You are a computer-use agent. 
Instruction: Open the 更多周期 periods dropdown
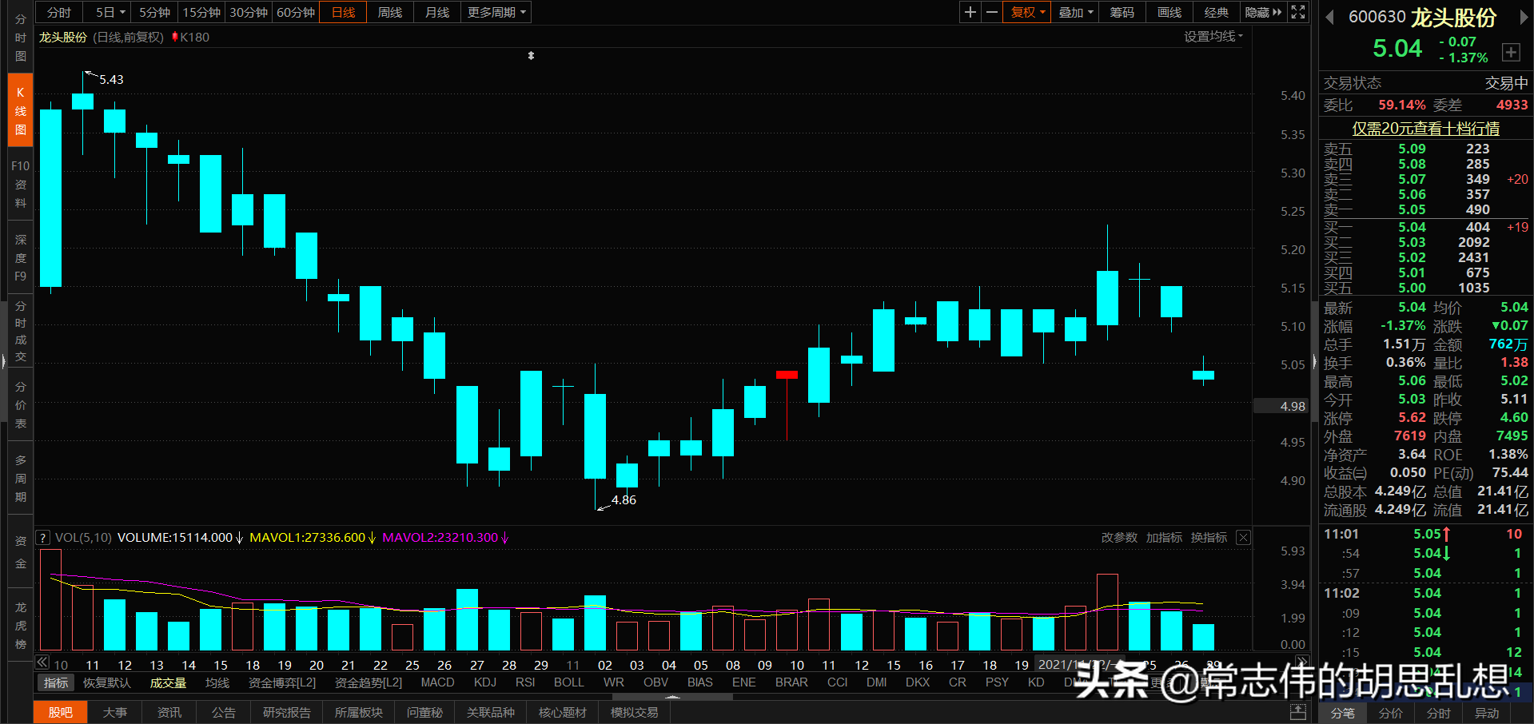pos(496,12)
